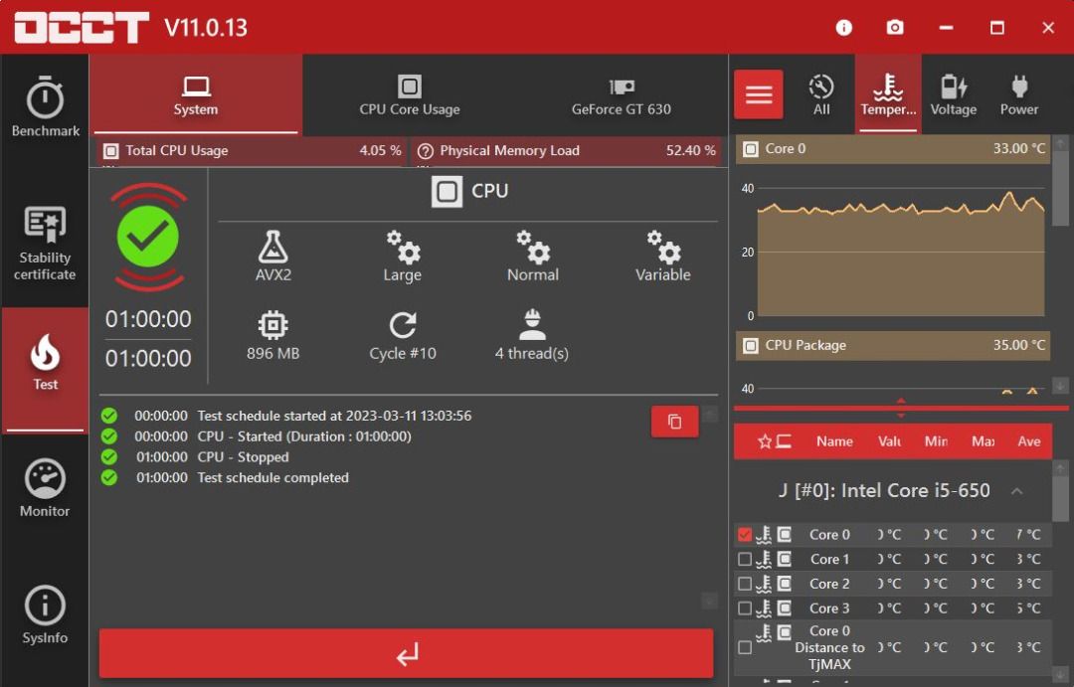1074x687 pixels.
Task: Sort the sensor table by Value column
Action: coord(889,441)
